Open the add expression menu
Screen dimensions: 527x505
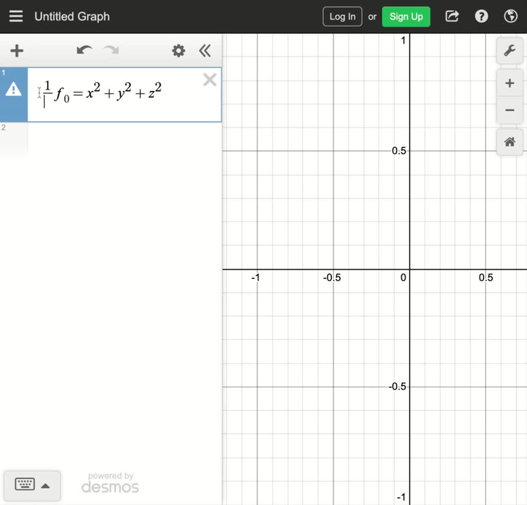click(16, 50)
